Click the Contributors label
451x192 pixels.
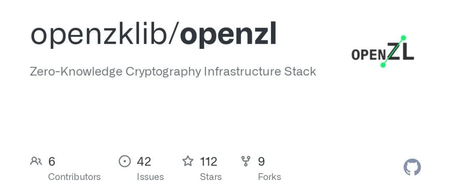click(74, 177)
